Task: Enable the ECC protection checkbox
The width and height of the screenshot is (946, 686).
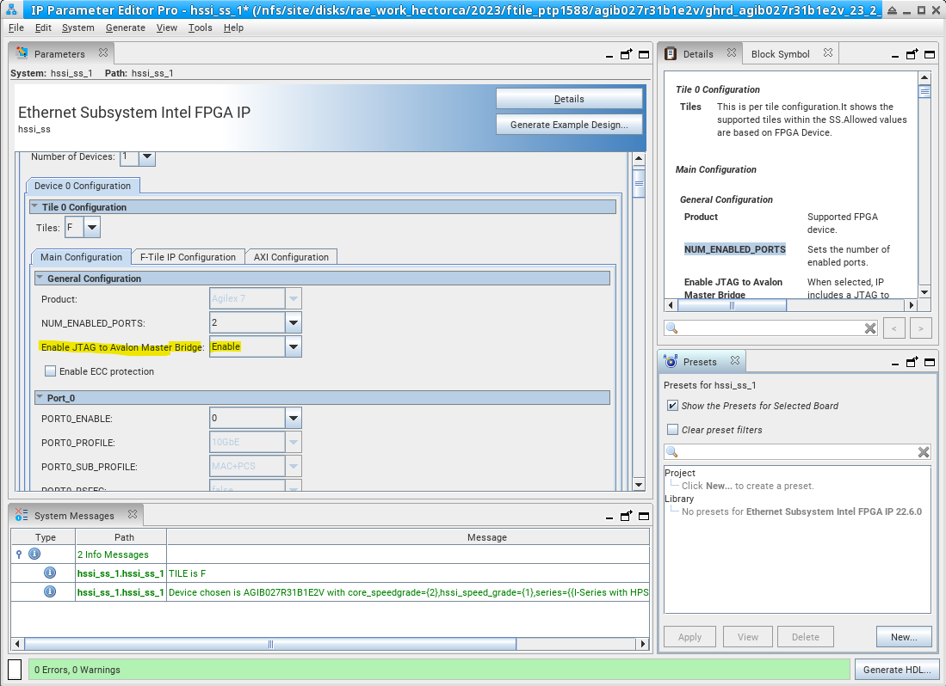Action: (x=51, y=371)
